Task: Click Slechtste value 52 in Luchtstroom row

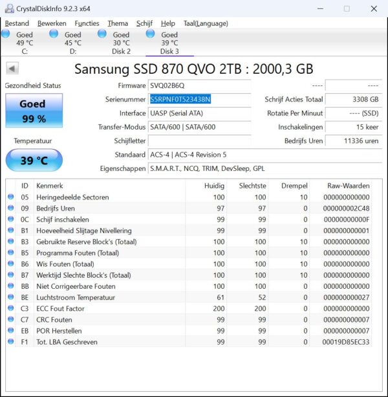Action: (x=262, y=297)
